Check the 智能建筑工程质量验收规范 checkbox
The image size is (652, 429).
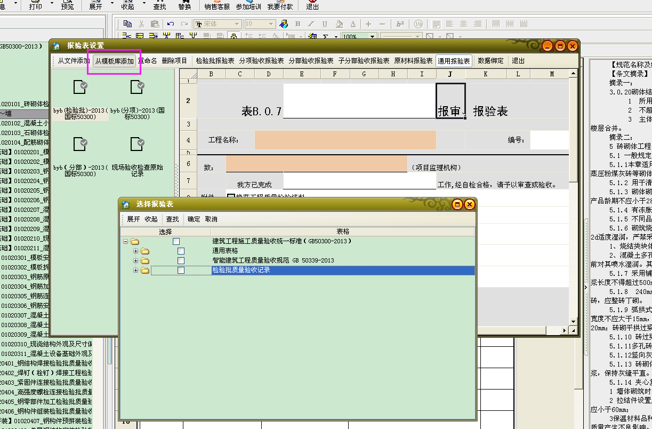181,260
